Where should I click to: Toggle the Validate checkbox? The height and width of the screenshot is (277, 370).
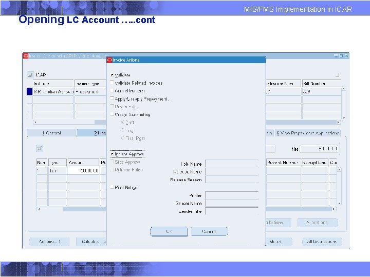click(113, 75)
